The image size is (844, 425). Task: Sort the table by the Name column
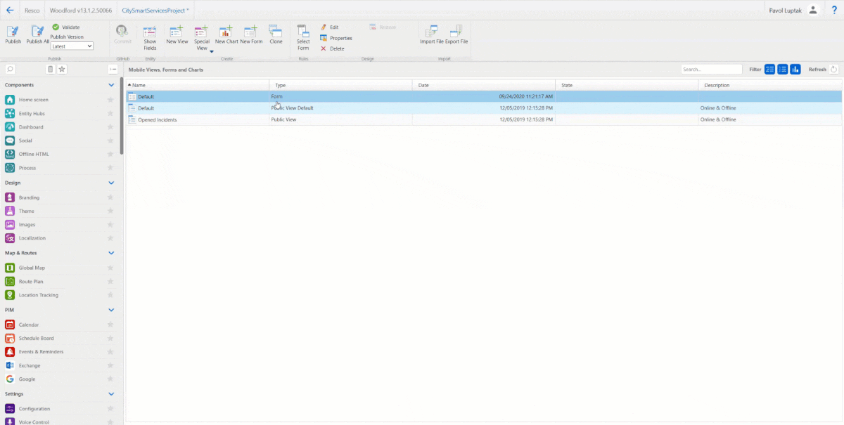click(x=198, y=85)
